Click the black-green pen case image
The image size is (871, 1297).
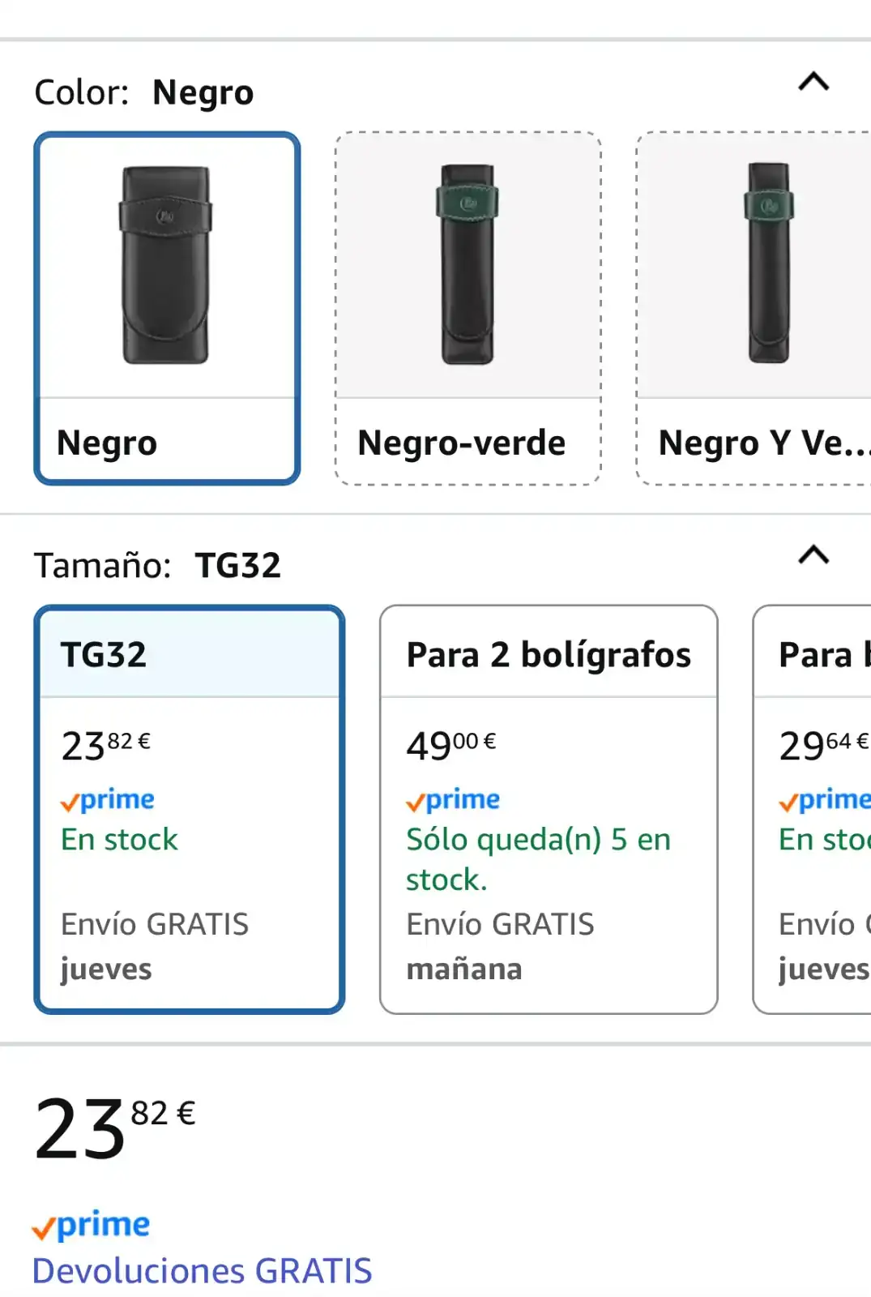point(468,265)
